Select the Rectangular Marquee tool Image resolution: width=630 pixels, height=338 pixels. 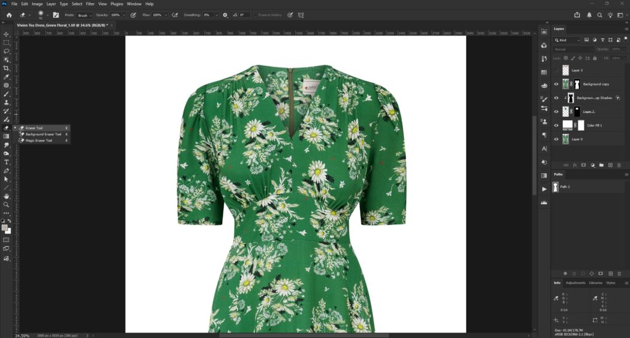6,42
